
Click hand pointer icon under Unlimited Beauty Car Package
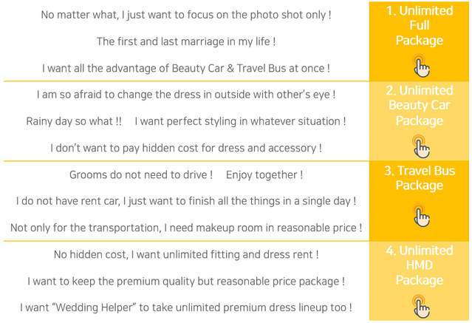pyautogui.click(x=420, y=146)
